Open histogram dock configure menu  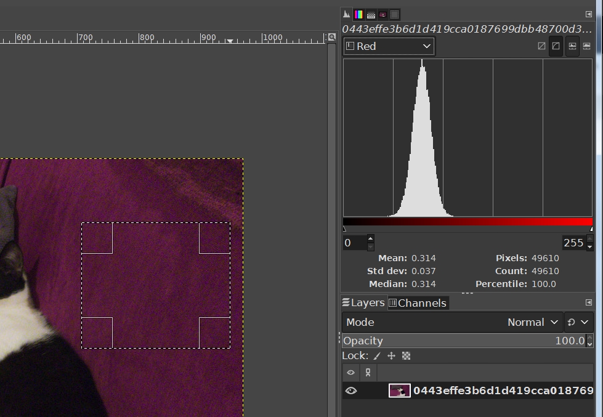pos(588,14)
